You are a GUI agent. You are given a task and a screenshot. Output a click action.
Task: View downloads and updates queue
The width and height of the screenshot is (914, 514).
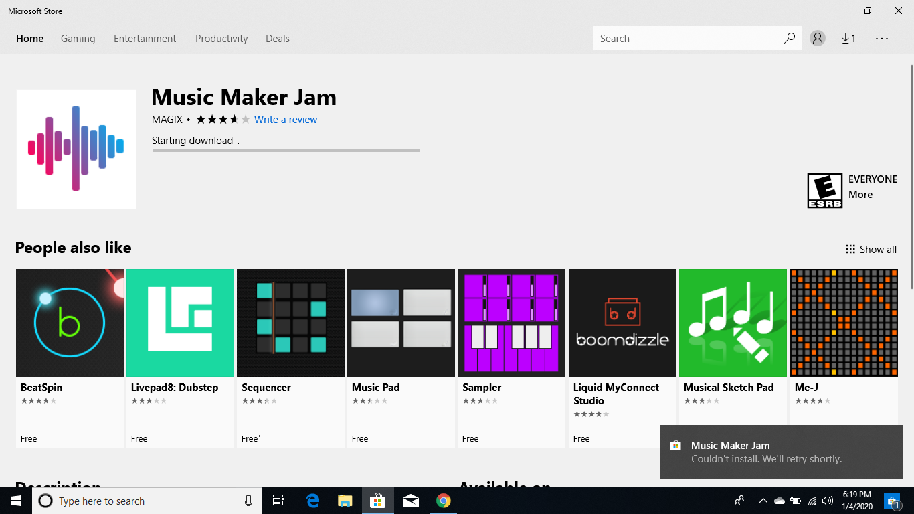[849, 38]
